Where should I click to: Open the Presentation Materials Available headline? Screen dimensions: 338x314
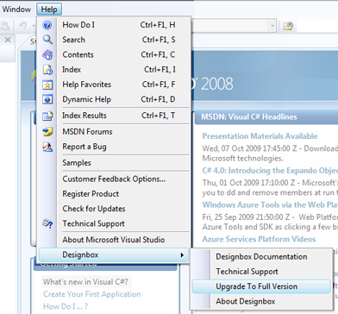point(260,136)
